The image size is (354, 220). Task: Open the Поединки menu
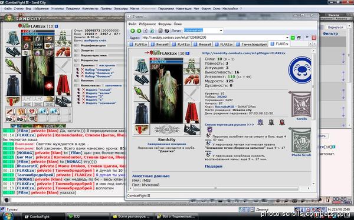pos(73,9)
